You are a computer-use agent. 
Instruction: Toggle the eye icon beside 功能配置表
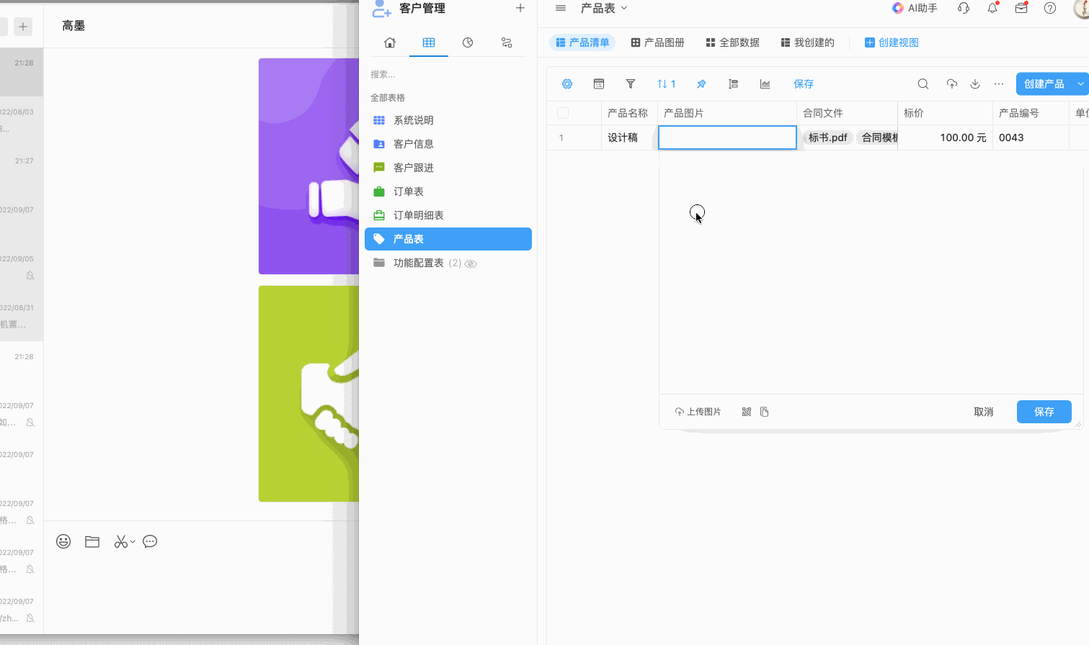tap(471, 263)
